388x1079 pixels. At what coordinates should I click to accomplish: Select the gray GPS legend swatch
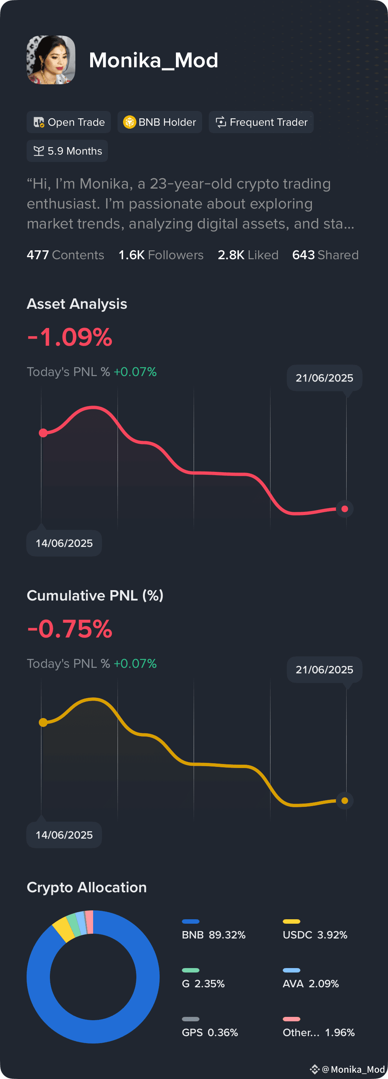point(190,1019)
